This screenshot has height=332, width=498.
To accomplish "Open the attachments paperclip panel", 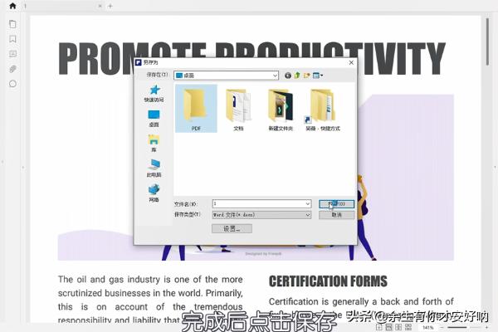I will [12, 69].
